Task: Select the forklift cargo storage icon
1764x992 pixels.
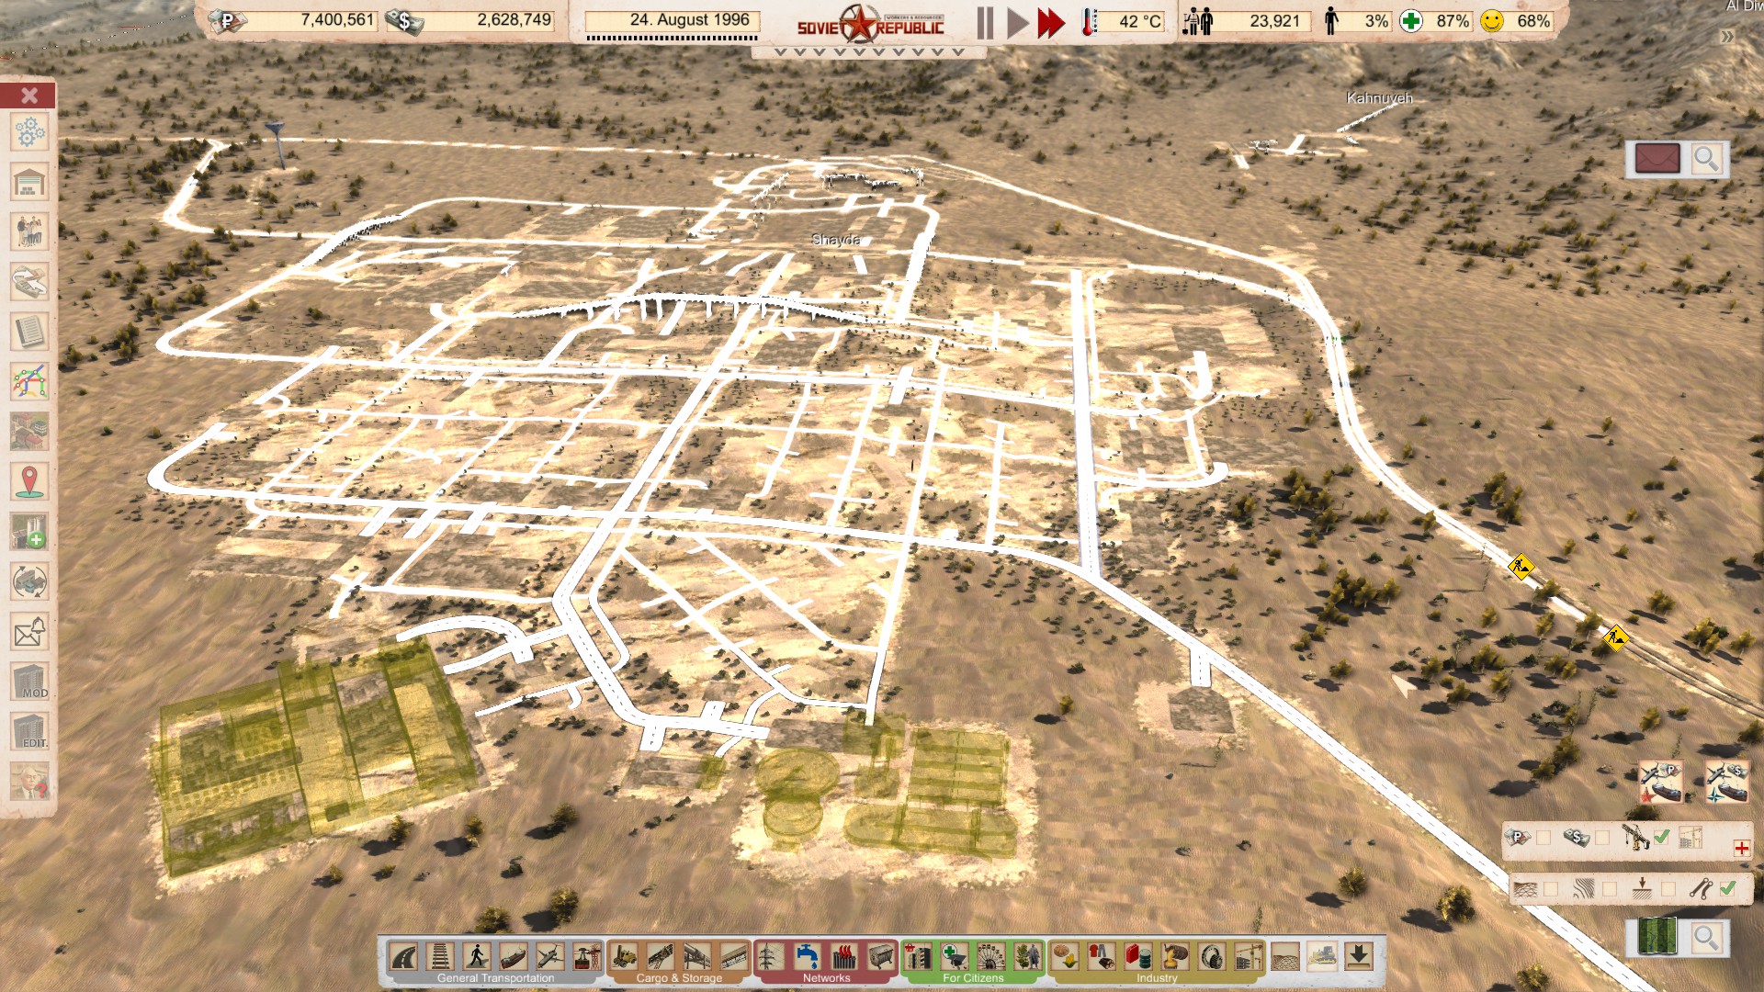Action: 624,957
